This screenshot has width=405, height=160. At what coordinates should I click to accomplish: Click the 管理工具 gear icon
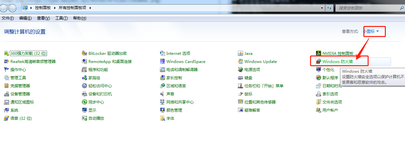[7, 78]
